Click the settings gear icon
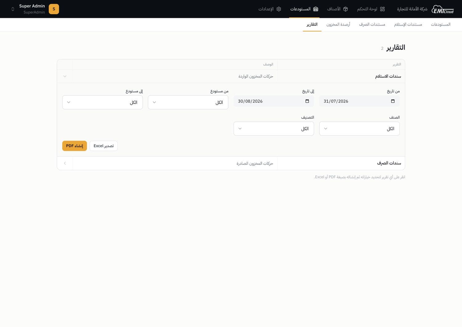 tap(279, 9)
